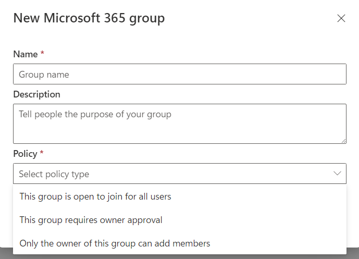Click the Description field label
Viewport: 359px width, 259px height.
click(36, 94)
